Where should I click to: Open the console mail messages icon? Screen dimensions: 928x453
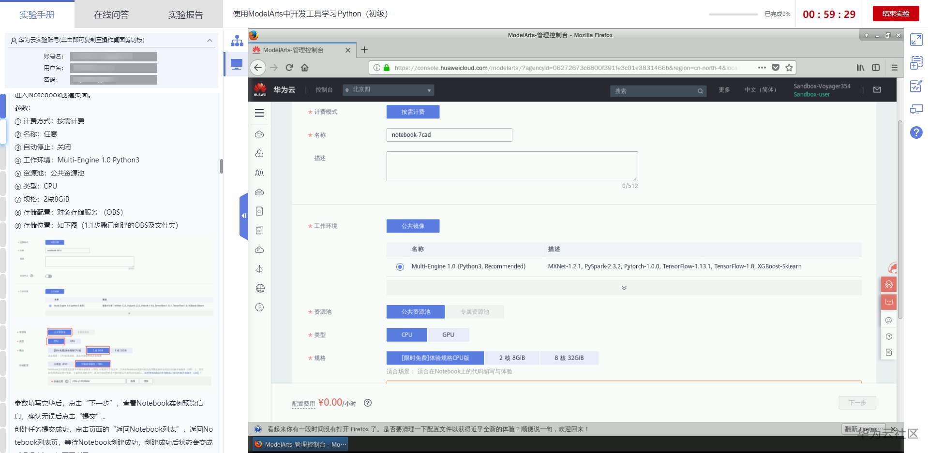pos(877,90)
